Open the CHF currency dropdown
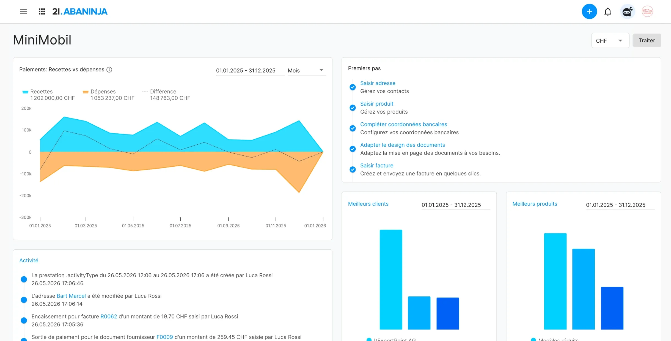671x341 pixels. point(610,40)
